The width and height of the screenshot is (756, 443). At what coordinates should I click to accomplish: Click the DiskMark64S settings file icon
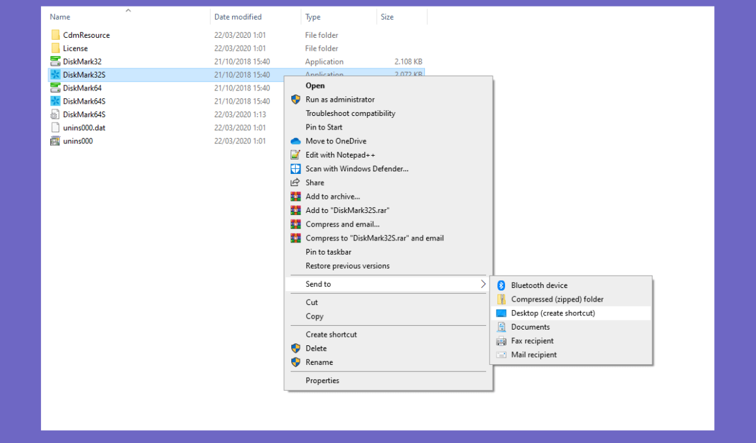coord(55,114)
